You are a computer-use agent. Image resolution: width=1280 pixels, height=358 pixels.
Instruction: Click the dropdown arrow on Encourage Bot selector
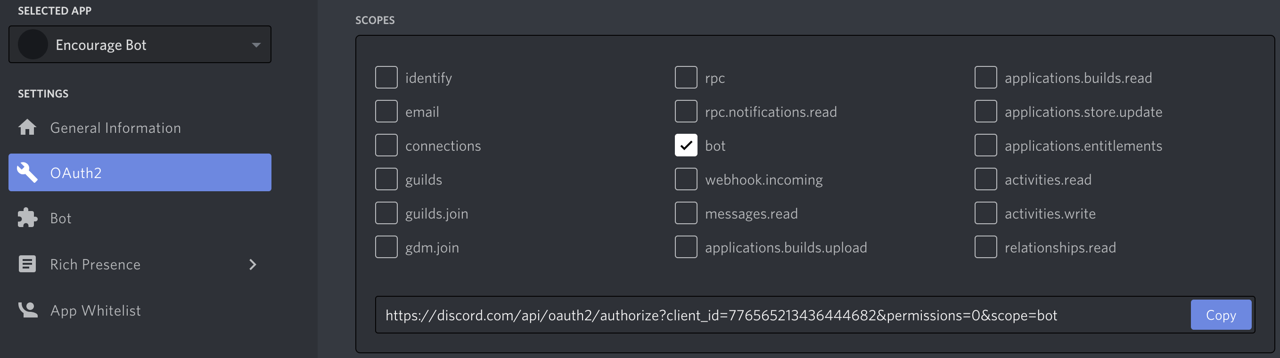click(255, 45)
